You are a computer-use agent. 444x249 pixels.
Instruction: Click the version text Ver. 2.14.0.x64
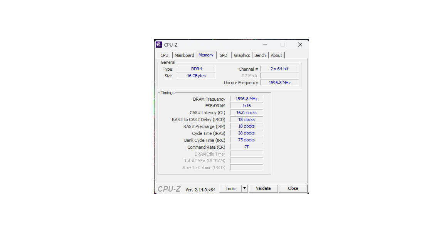[x=200, y=190]
